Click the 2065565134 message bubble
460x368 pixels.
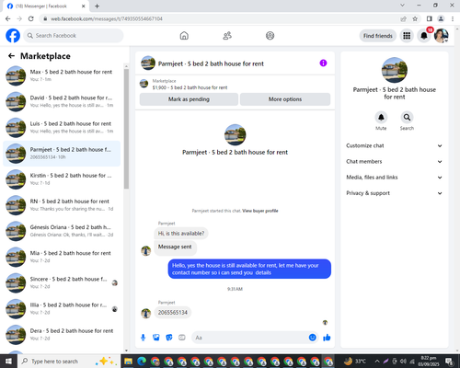pos(173,313)
